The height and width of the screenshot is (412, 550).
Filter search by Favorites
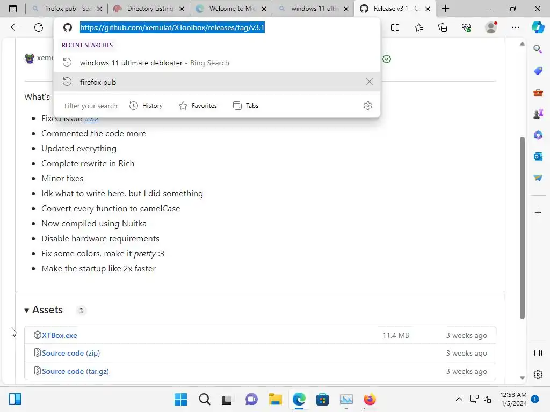[198, 106]
